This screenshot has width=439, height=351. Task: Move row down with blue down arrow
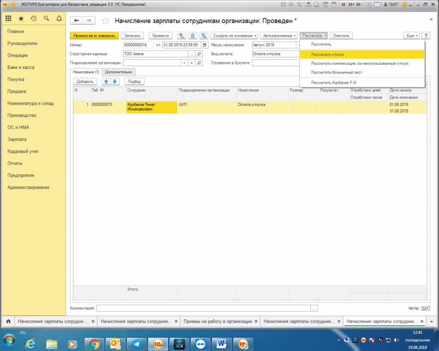coord(114,81)
